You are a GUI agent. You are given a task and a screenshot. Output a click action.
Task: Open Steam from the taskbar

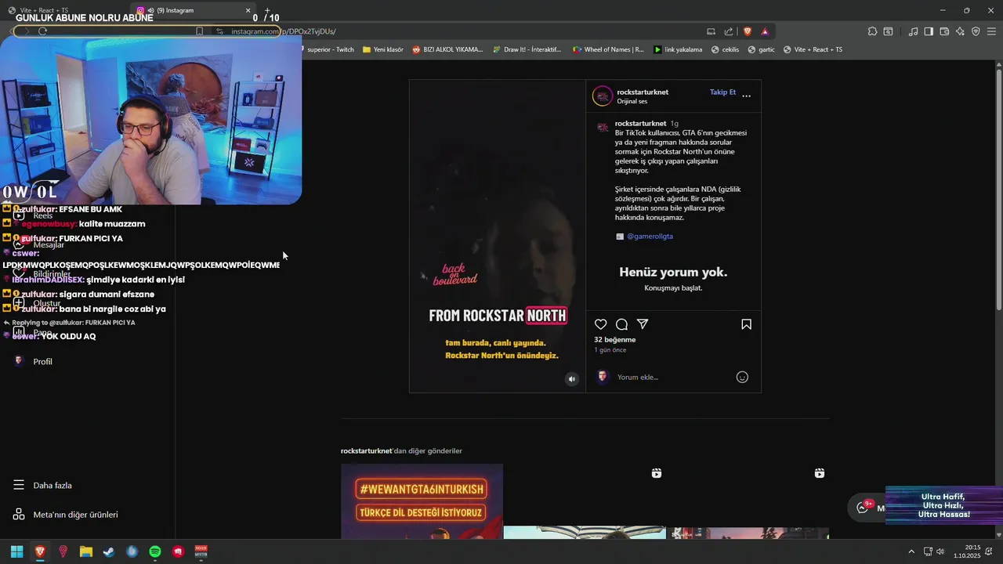[109, 551]
